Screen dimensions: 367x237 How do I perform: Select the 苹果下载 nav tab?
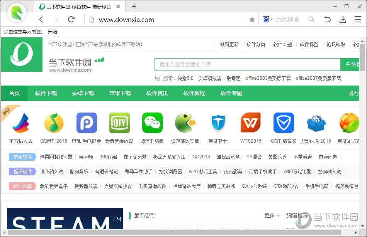(x=120, y=93)
